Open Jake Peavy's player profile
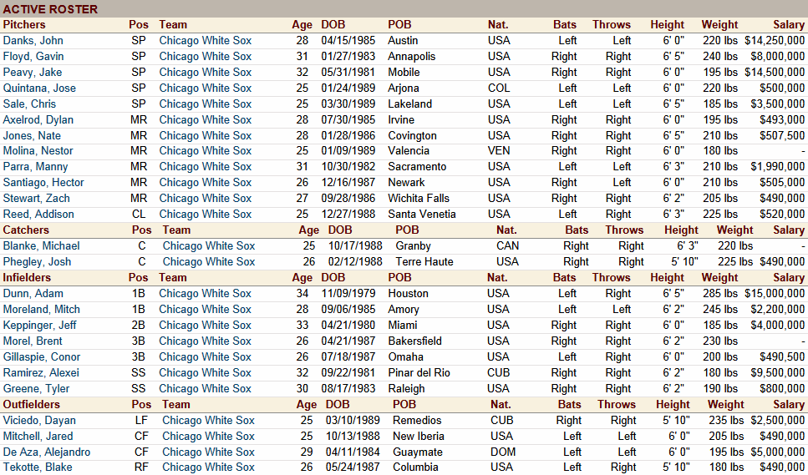Image resolution: width=808 pixels, height=475 pixels. (x=33, y=72)
